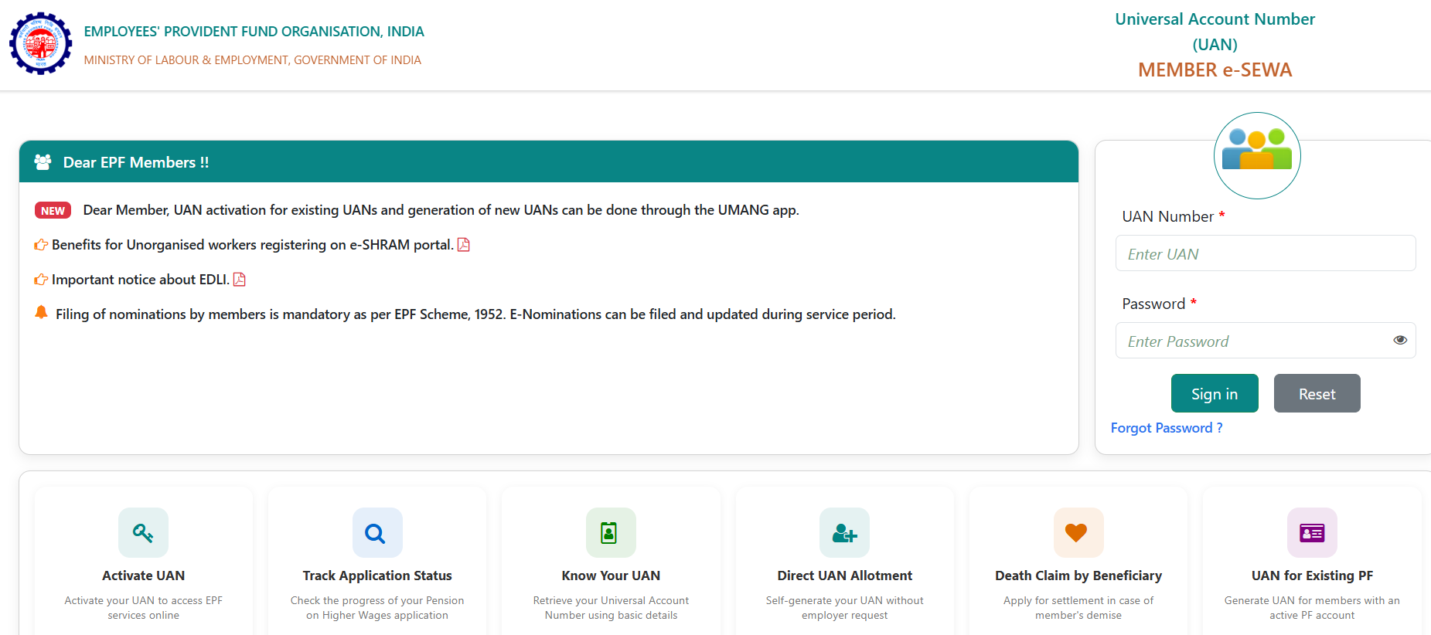
Task: Click the Employees' Provident Fund Organisation title
Action: click(254, 32)
